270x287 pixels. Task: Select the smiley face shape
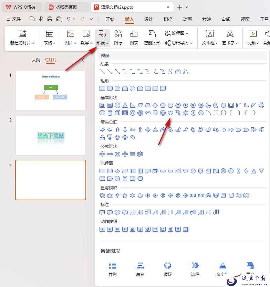click(x=163, y=113)
